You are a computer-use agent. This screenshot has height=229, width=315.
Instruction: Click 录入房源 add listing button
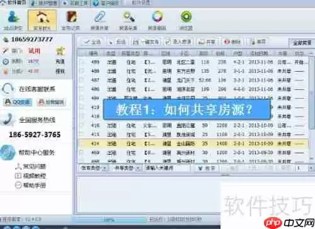179,42
